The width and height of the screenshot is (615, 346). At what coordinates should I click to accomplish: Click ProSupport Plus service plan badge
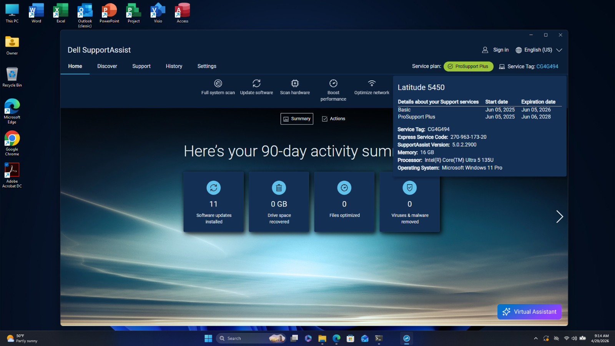click(468, 67)
